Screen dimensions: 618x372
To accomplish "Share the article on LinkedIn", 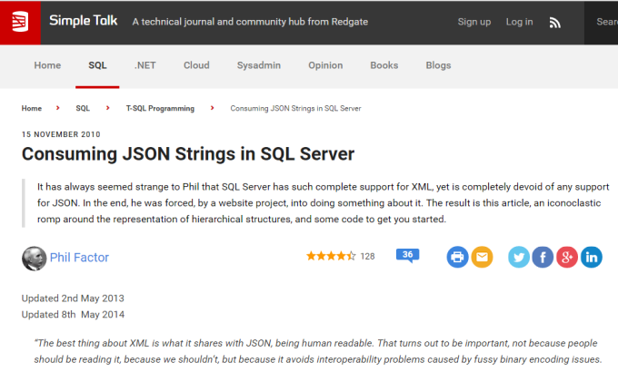I will [592, 257].
